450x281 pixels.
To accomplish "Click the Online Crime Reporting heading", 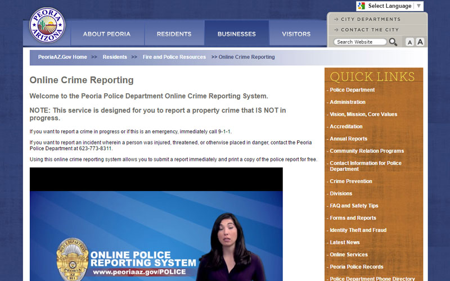I will point(82,80).
